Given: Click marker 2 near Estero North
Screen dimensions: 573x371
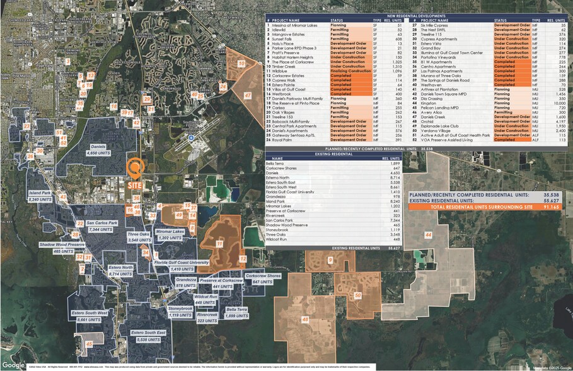Looking at the screenshot, I should [x=82, y=269].
